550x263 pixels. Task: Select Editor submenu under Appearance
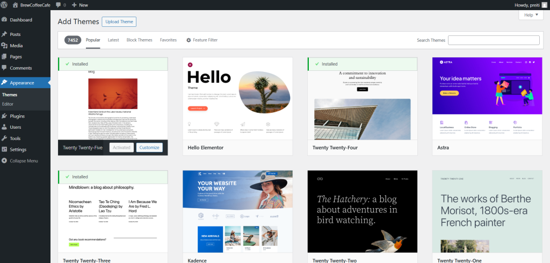[8, 104]
